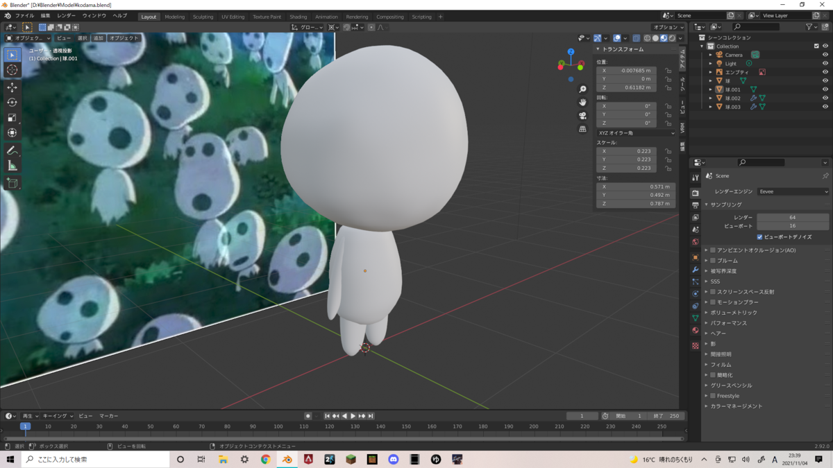Click the マーカー timeline menu
The width and height of the screenshot is (833, 468).
[109, 416]
